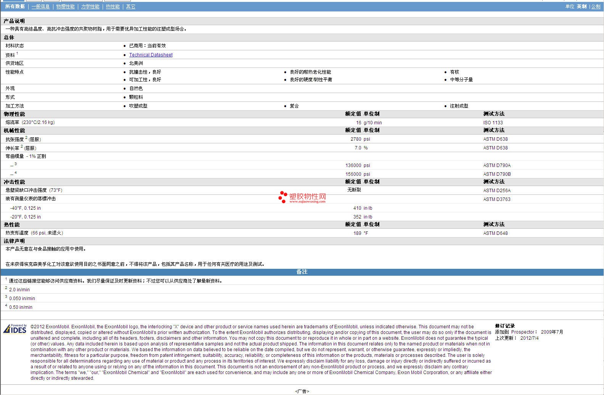Click the 北美洲 supply region entry
This screenshot has width=604, height=395.
136,63
